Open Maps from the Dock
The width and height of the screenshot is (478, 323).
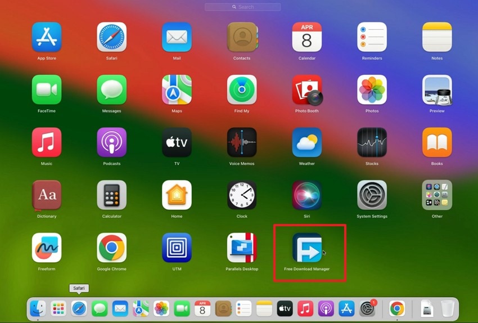click(141, 309)
